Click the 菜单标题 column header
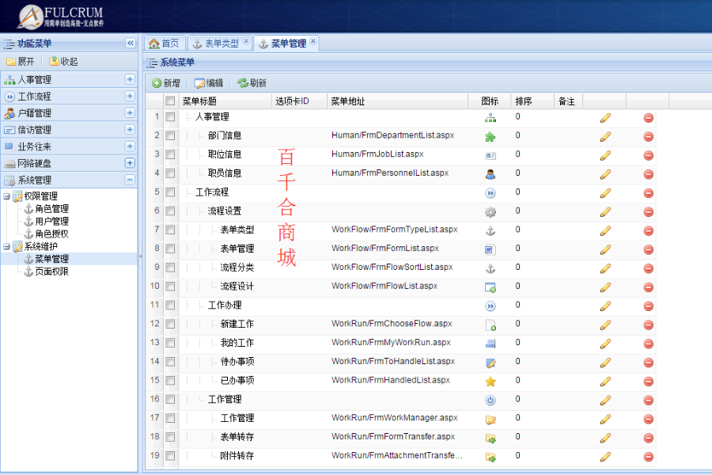712x475 pixels. [x=225, y=101]
